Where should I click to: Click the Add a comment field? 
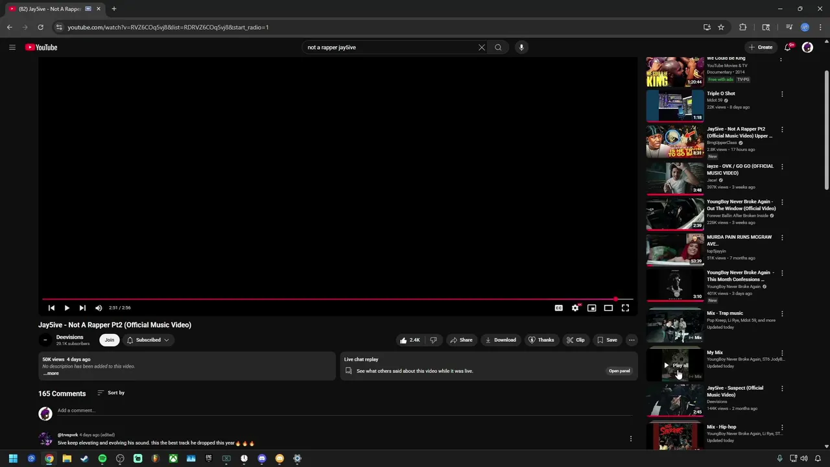344,411
